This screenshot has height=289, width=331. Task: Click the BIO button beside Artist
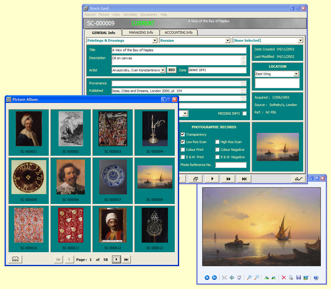tap(172, 70)
